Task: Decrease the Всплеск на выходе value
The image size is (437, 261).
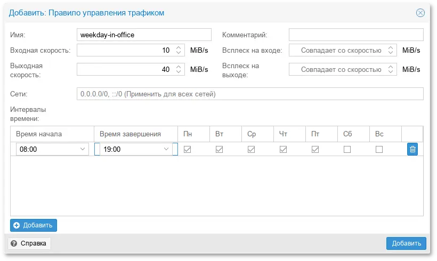Action: pyautogui.click(x=391, y=71)
